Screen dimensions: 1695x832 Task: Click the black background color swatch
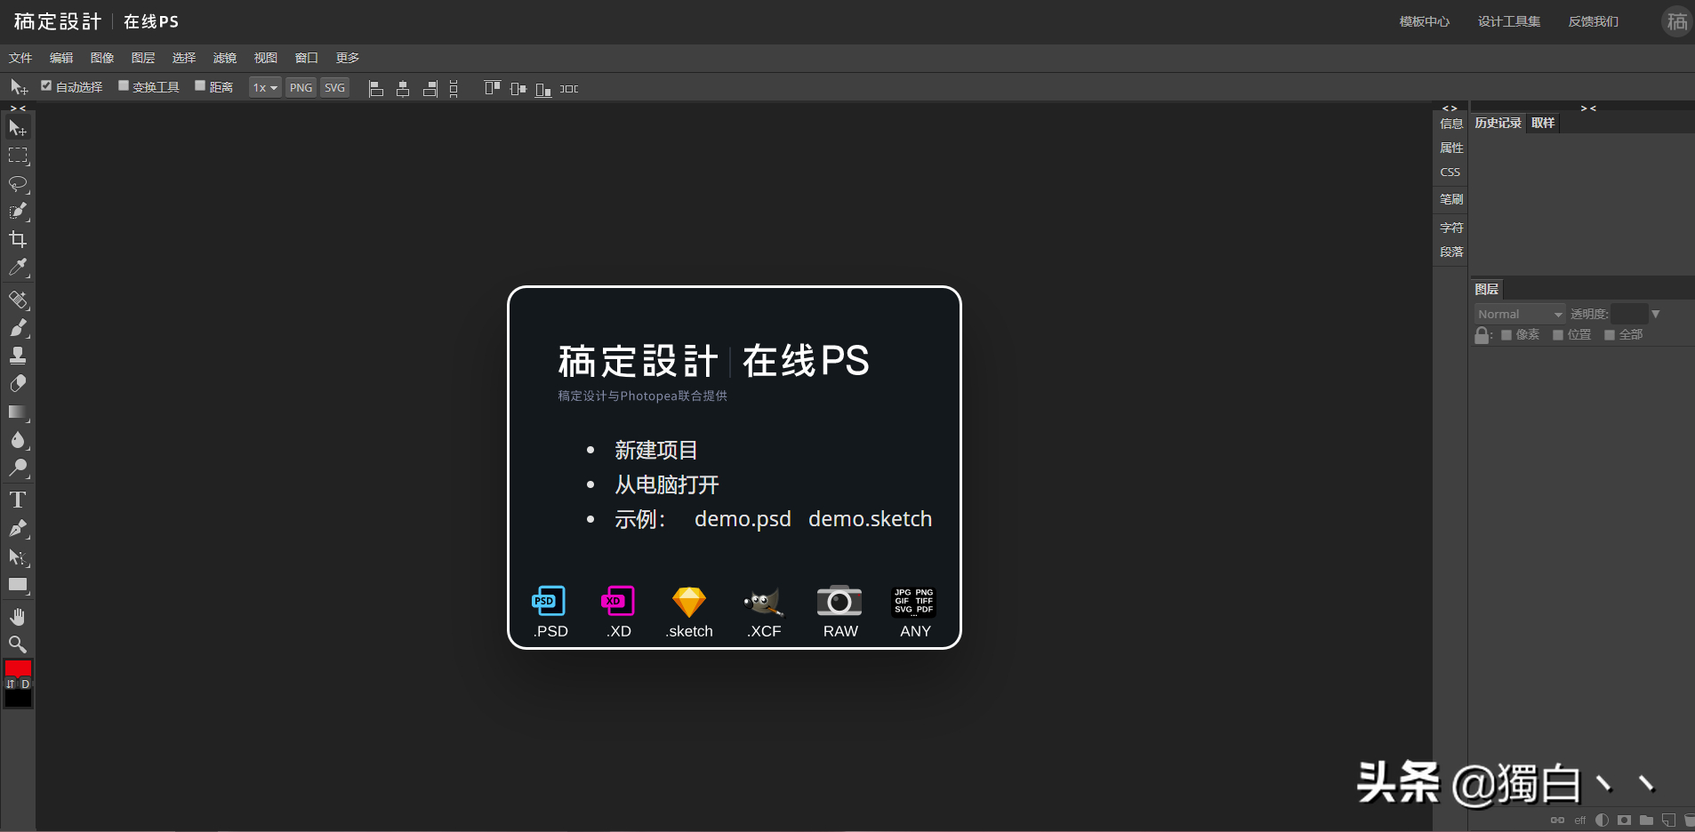(x=18, y=699)
